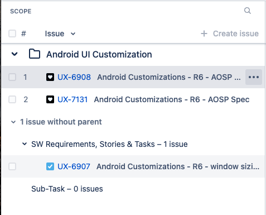The image size is (266, 215).
Task: Click the more actions ellipsis on UX-6908
Action: [254, 77]
